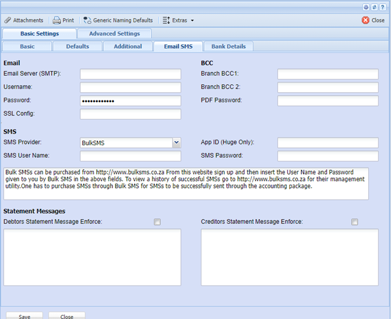Focus the PDF Password input field
391x319 pixels.
point(328,101)
